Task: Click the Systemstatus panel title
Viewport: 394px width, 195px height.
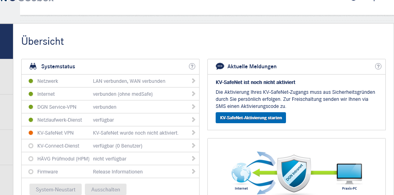Action: (58, 67)
